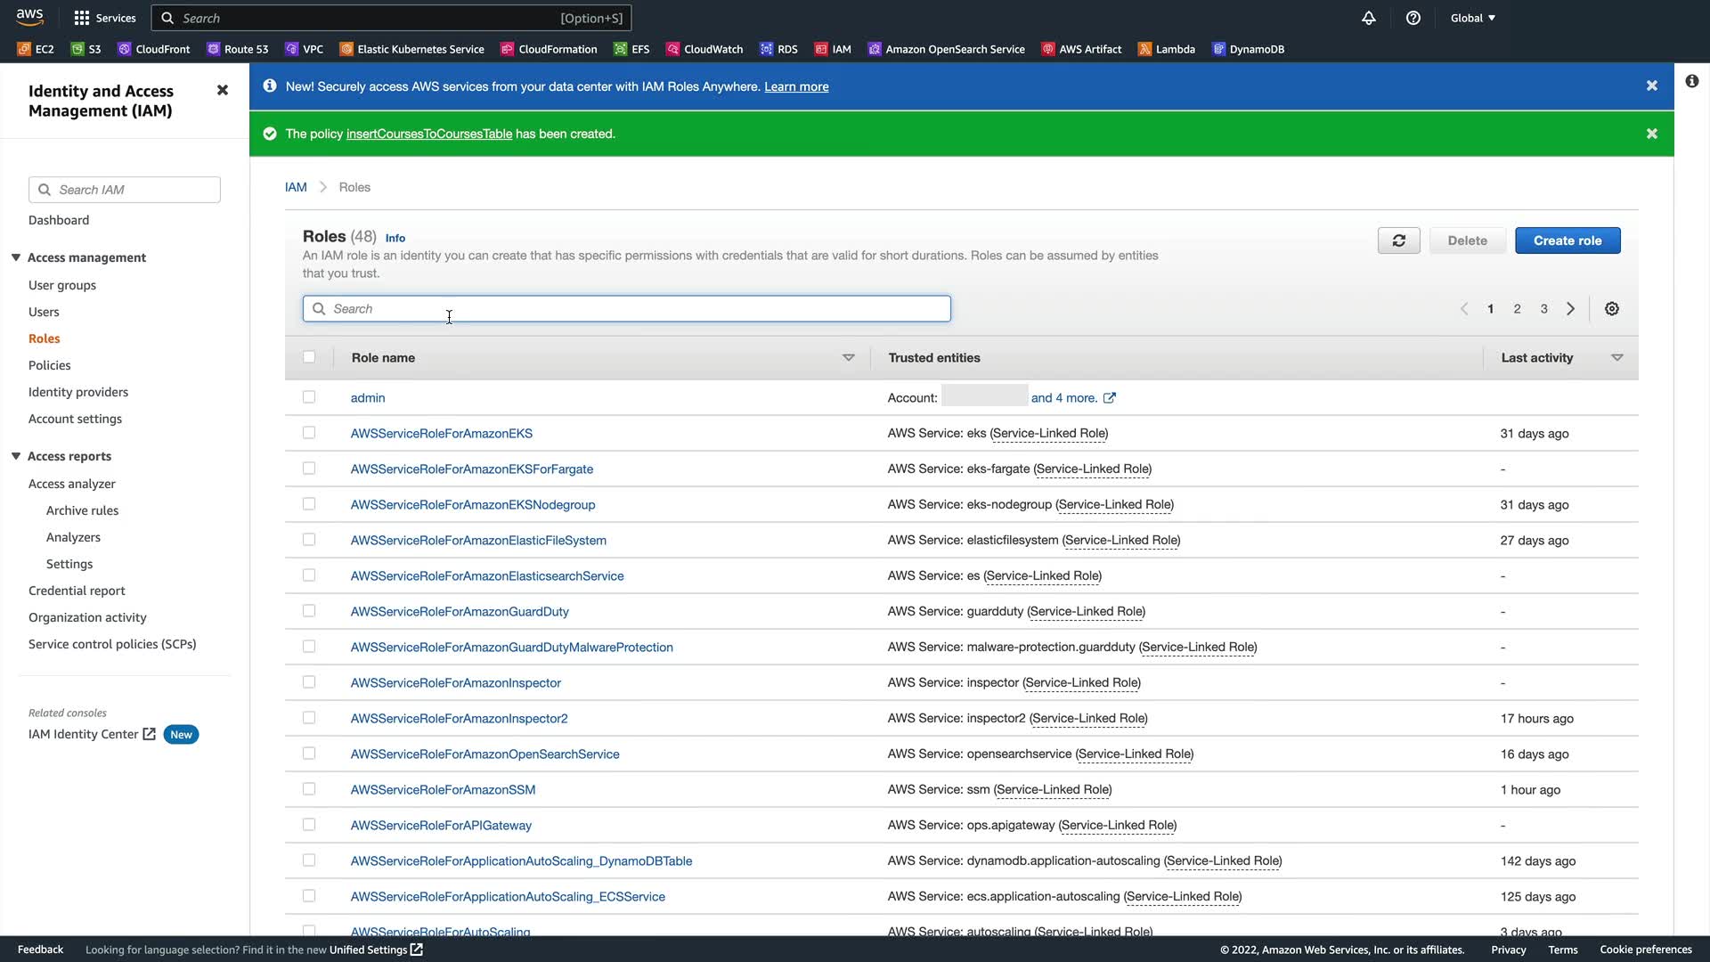This screenshot has height=962, width=1710.
Task: Sort by Last activity column arrow
Action: pyautogui.click(x=1616, y=358)
